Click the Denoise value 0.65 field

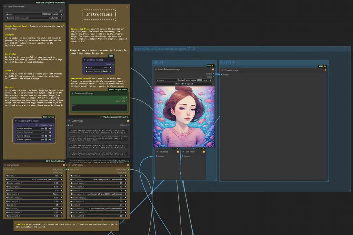[x=98, y=68]
